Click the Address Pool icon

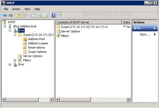pyautogui.click(x=25, y=39)
